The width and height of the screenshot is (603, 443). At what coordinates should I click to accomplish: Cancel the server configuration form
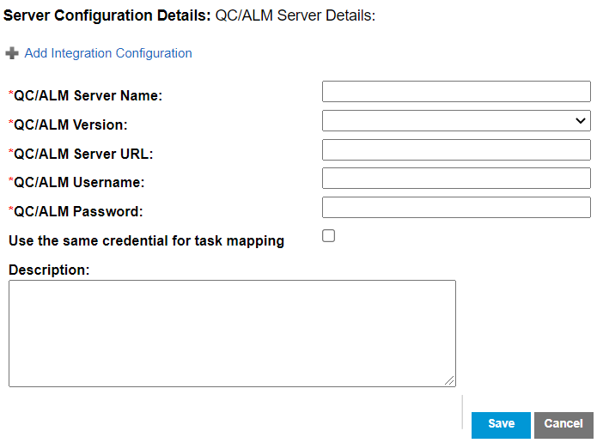point(563,425)
